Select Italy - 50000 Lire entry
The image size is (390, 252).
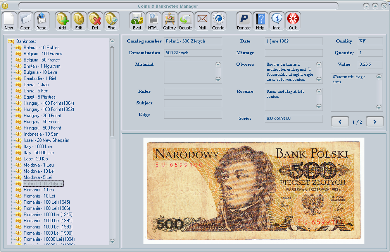coord(39,153)
